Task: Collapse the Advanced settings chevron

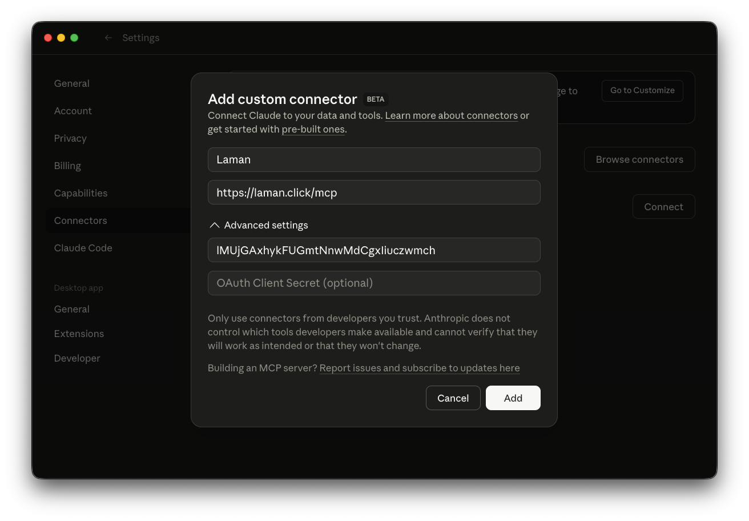Action: tap(215, 225)
